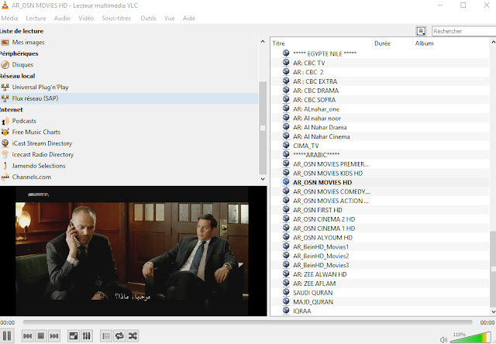
Task: Toggle fullscreen video mode
Action: point(74,335)
